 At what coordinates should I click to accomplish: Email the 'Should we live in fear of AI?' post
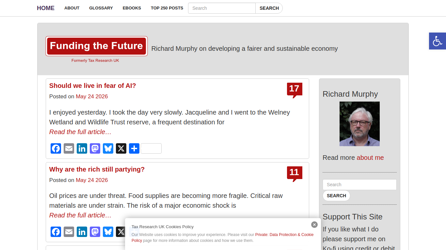[x=69, y=148]
